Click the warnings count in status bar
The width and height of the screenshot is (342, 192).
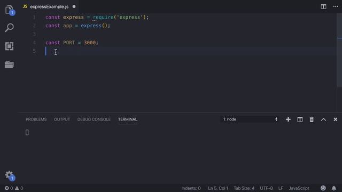19,188
